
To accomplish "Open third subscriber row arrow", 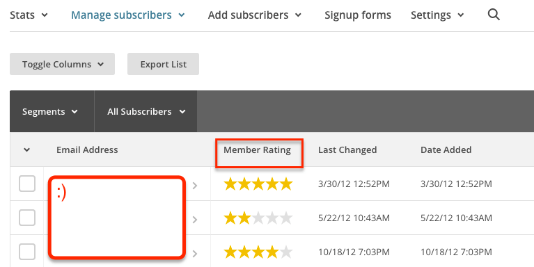I will (195, 254).
